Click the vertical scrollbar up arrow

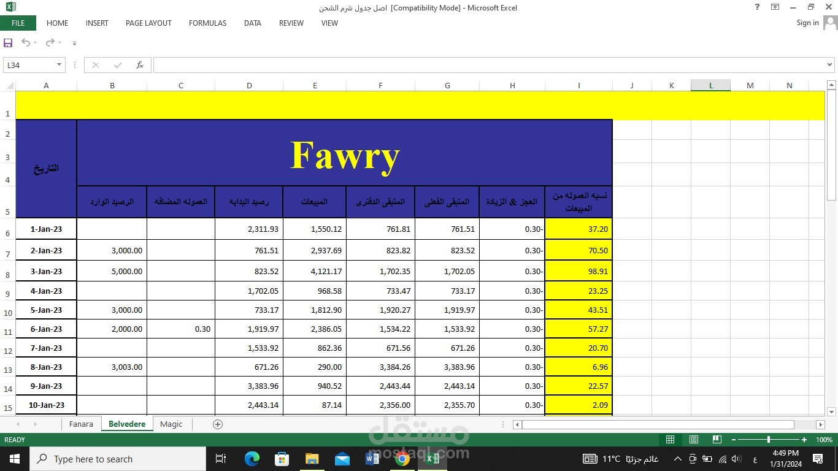[832, 85]
